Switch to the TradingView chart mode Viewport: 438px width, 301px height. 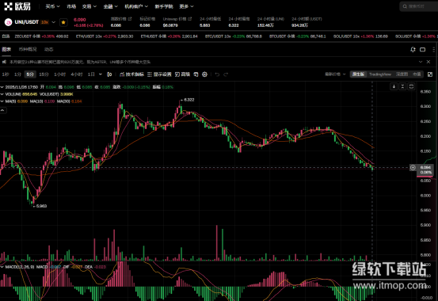pos(380,74)
